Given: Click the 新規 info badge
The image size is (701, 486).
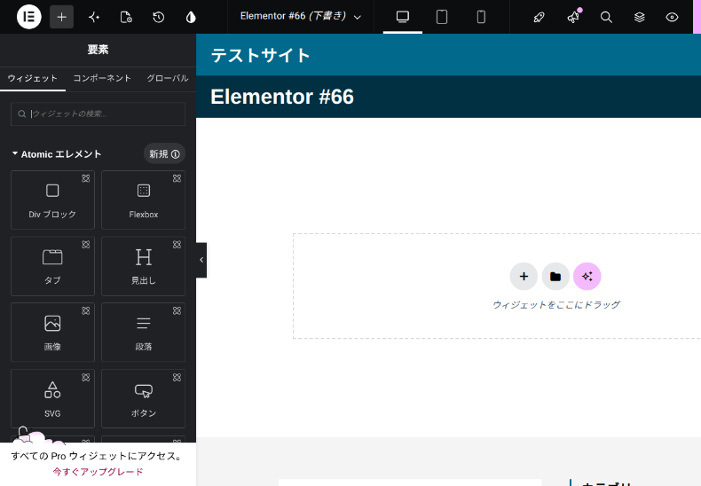Looking at the screenshot, I should point(164,154).
